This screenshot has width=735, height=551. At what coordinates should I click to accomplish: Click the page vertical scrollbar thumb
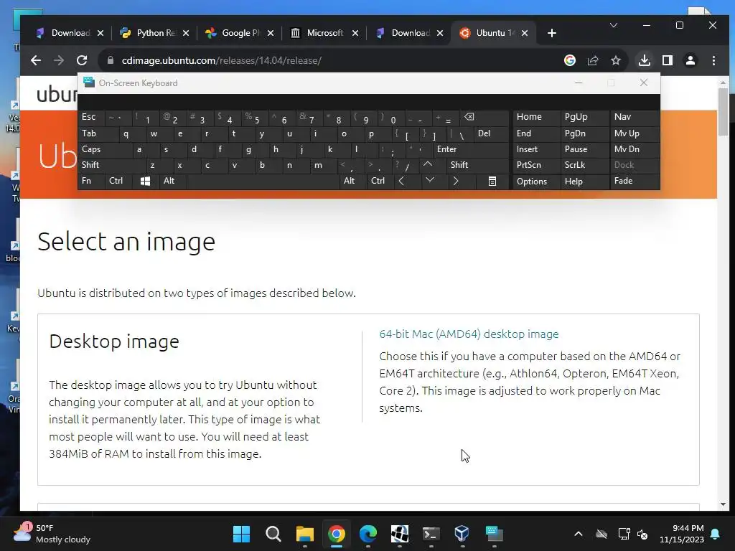point(723,111)
